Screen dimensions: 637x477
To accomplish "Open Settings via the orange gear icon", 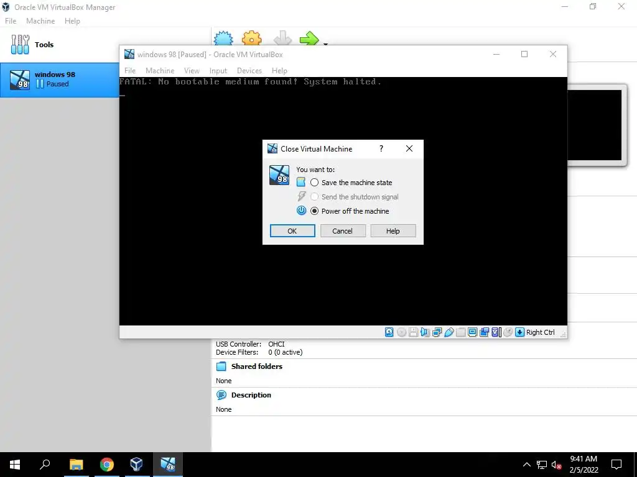I will (x=251, y=38).
